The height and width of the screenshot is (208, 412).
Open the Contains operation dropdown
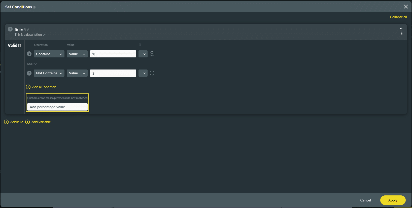(49, 54)
